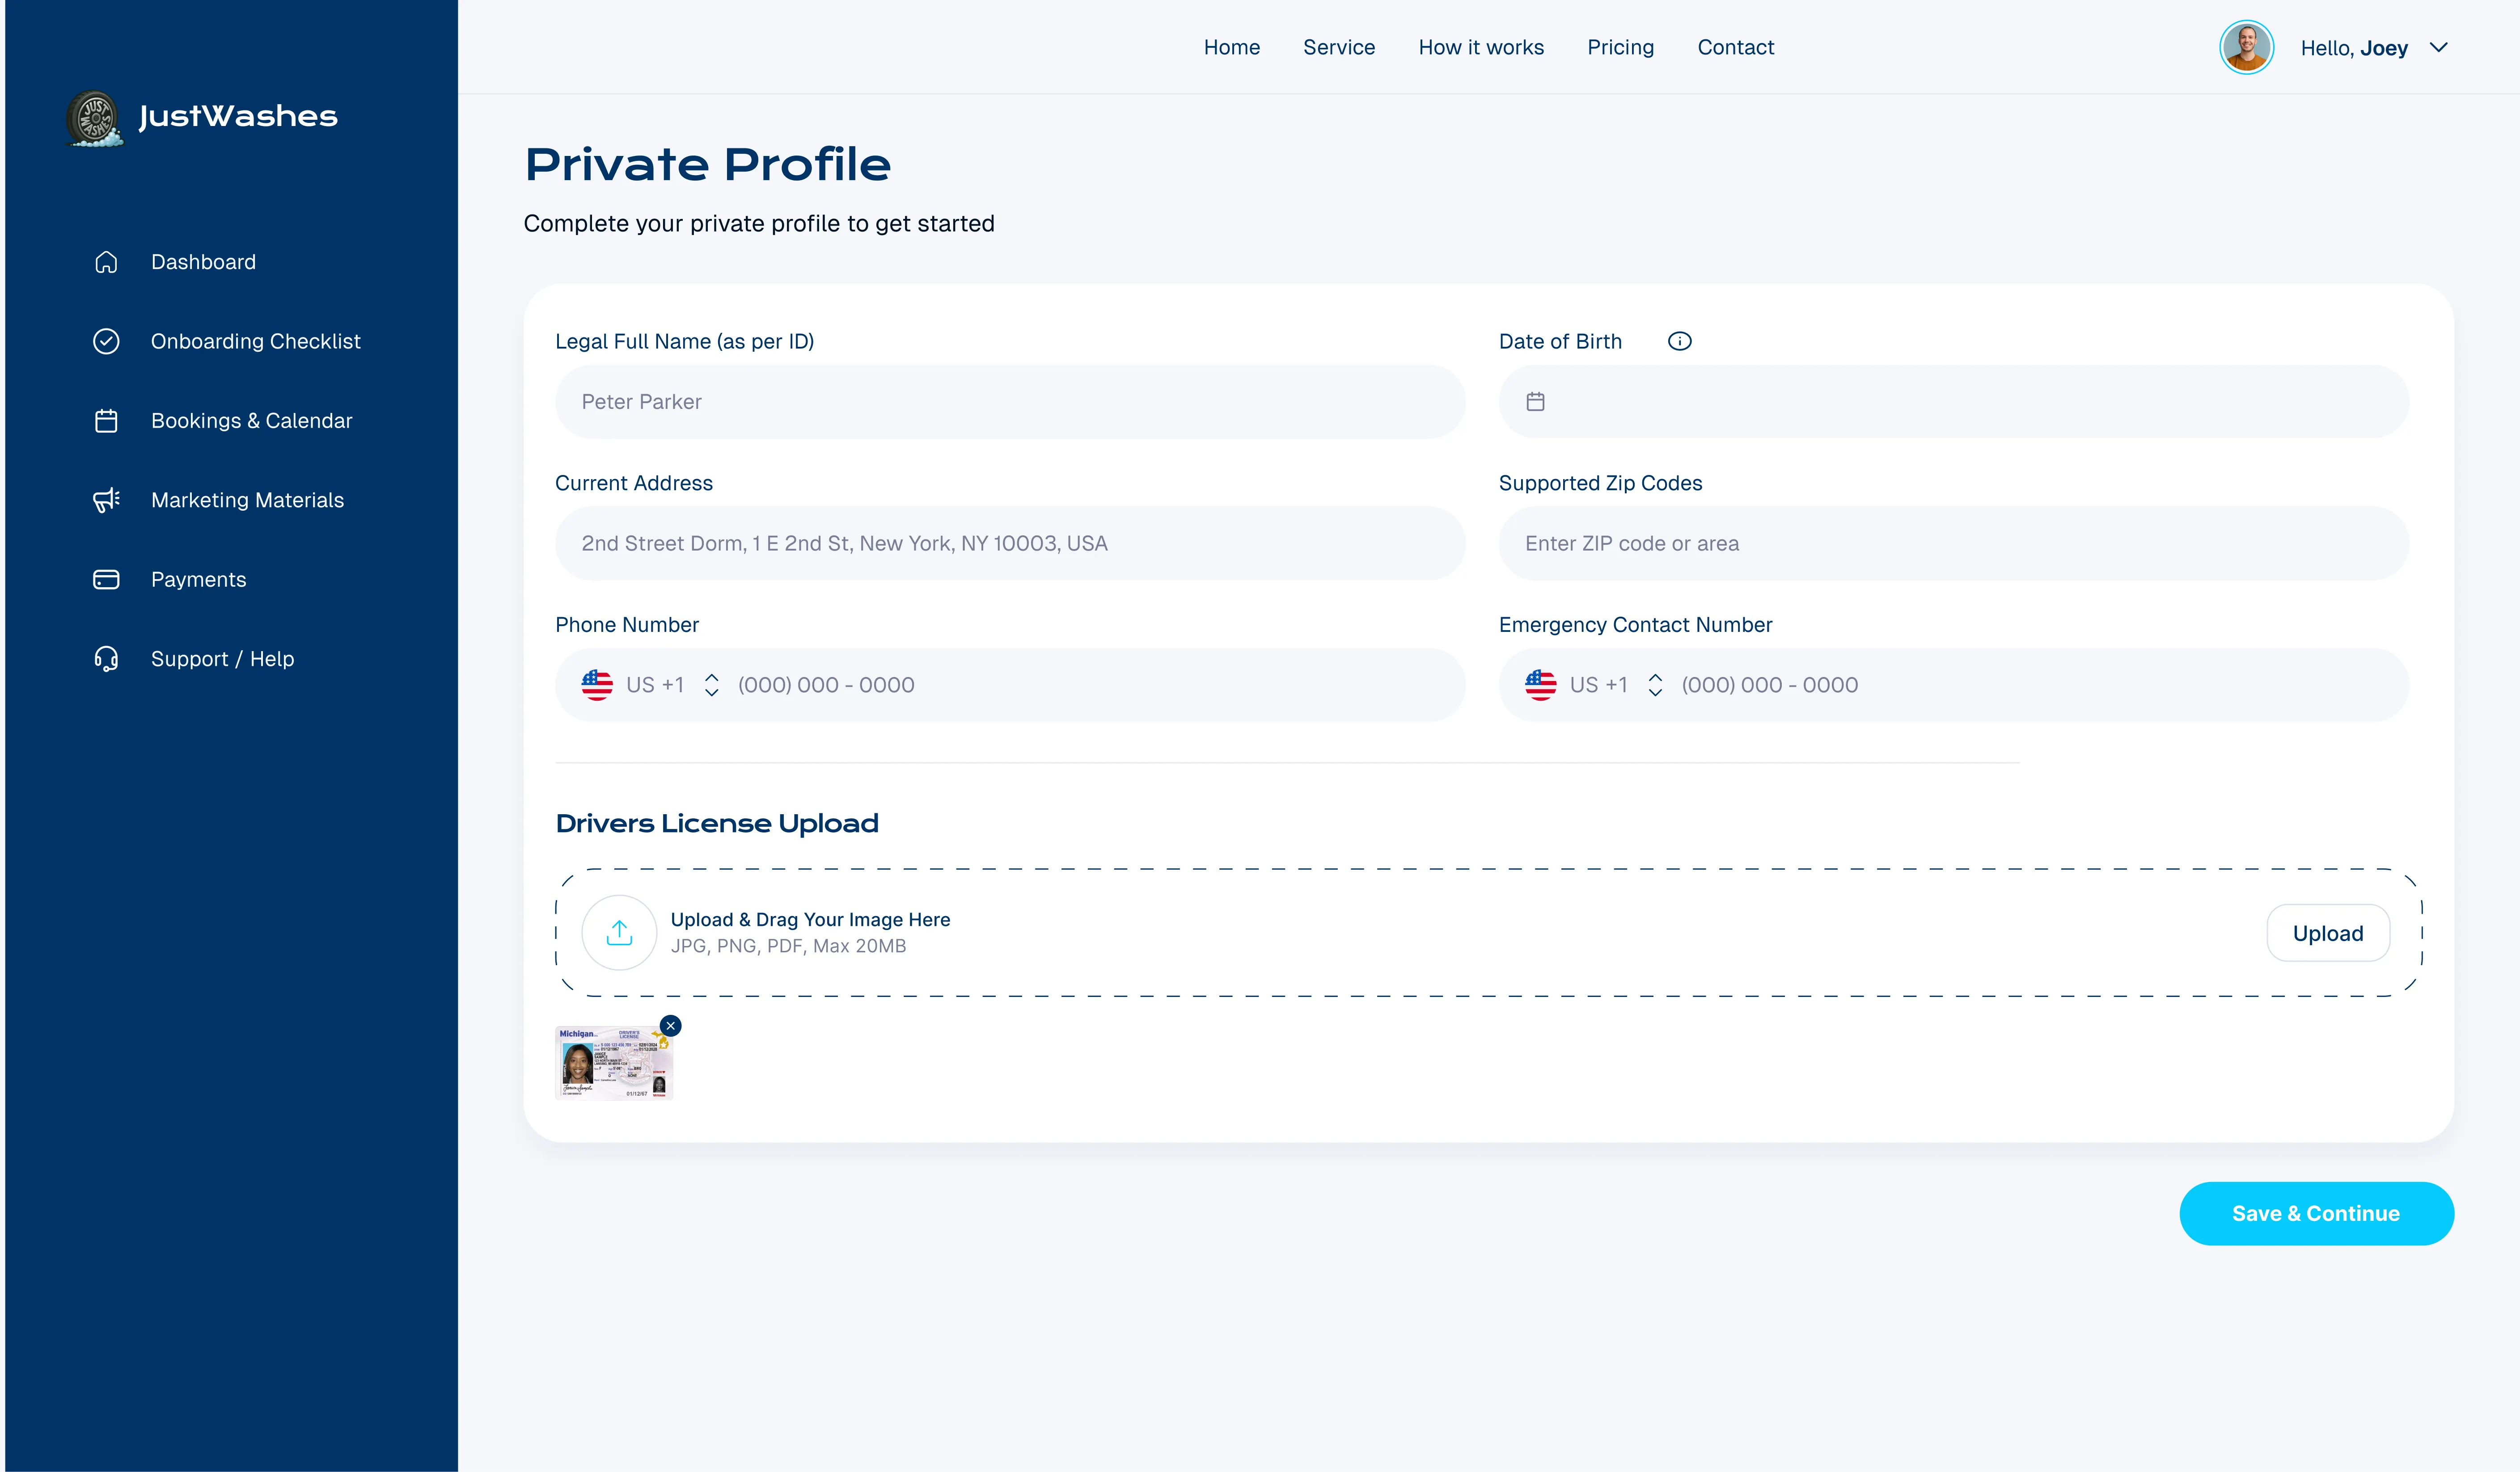
Task: Click the Marketing Materials megaphone icon
Action: (106, 500)
